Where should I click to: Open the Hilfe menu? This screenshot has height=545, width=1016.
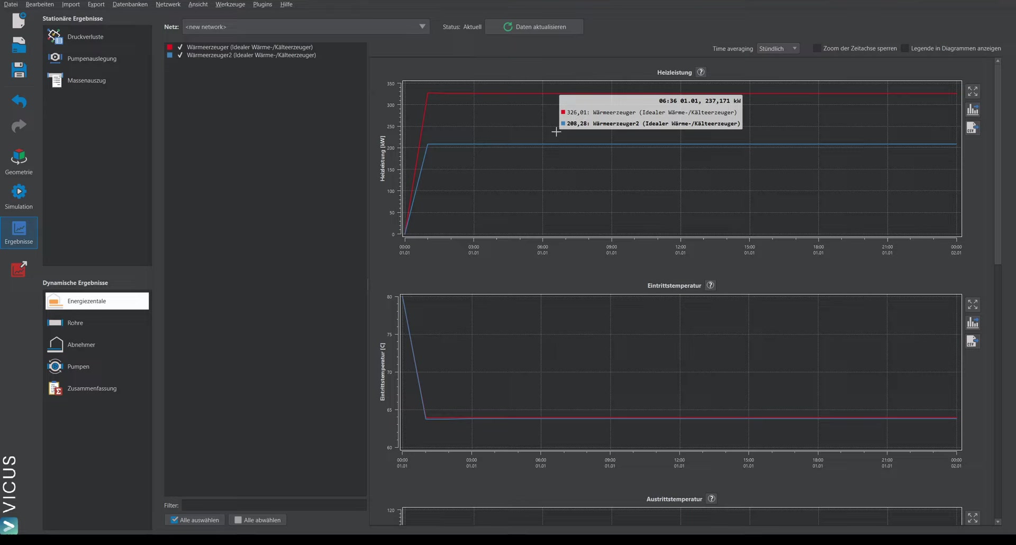pos(286,4)
